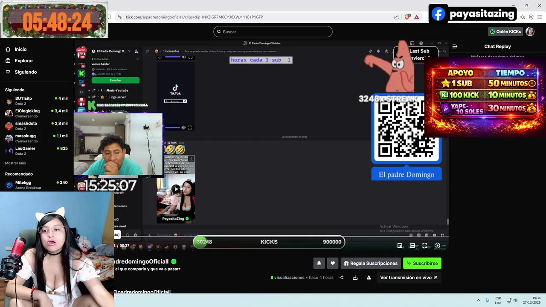The width and height of the screenshot is (546, 307).
Task: Toggle notification bell for channel
Action: (x=319, y=263)
